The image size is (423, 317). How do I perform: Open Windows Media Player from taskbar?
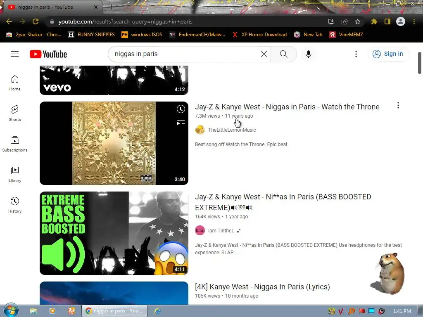tap(52, 311)
